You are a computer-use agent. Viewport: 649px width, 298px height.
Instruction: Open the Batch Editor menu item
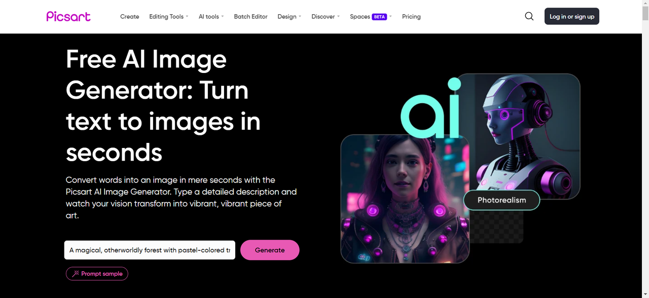coord(250,17)
